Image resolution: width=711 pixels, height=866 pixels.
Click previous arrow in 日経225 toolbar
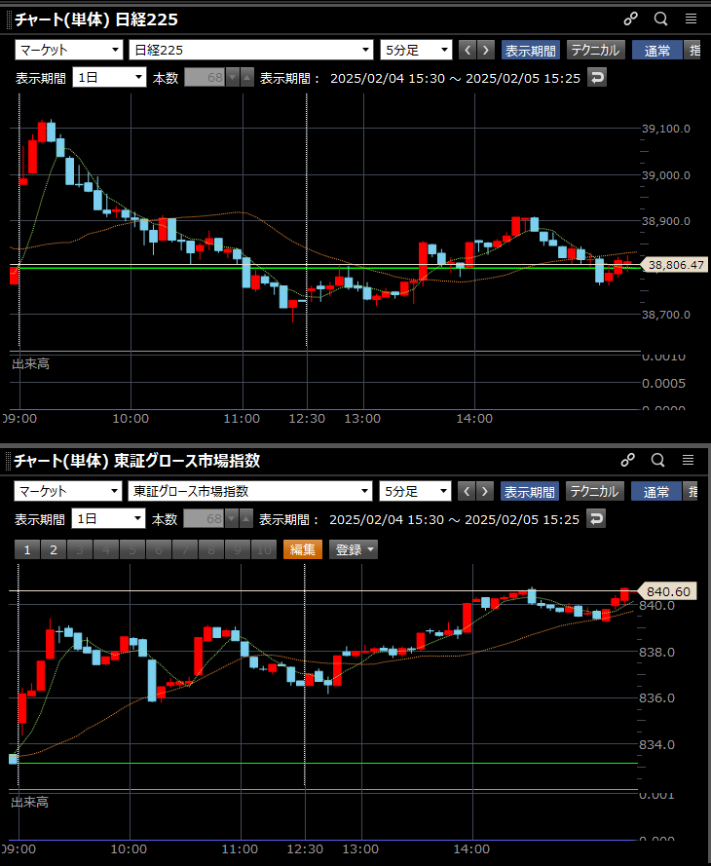coord(468,50)
